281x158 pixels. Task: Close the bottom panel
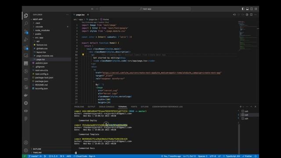pyautogui.click(x=256, y=107)
